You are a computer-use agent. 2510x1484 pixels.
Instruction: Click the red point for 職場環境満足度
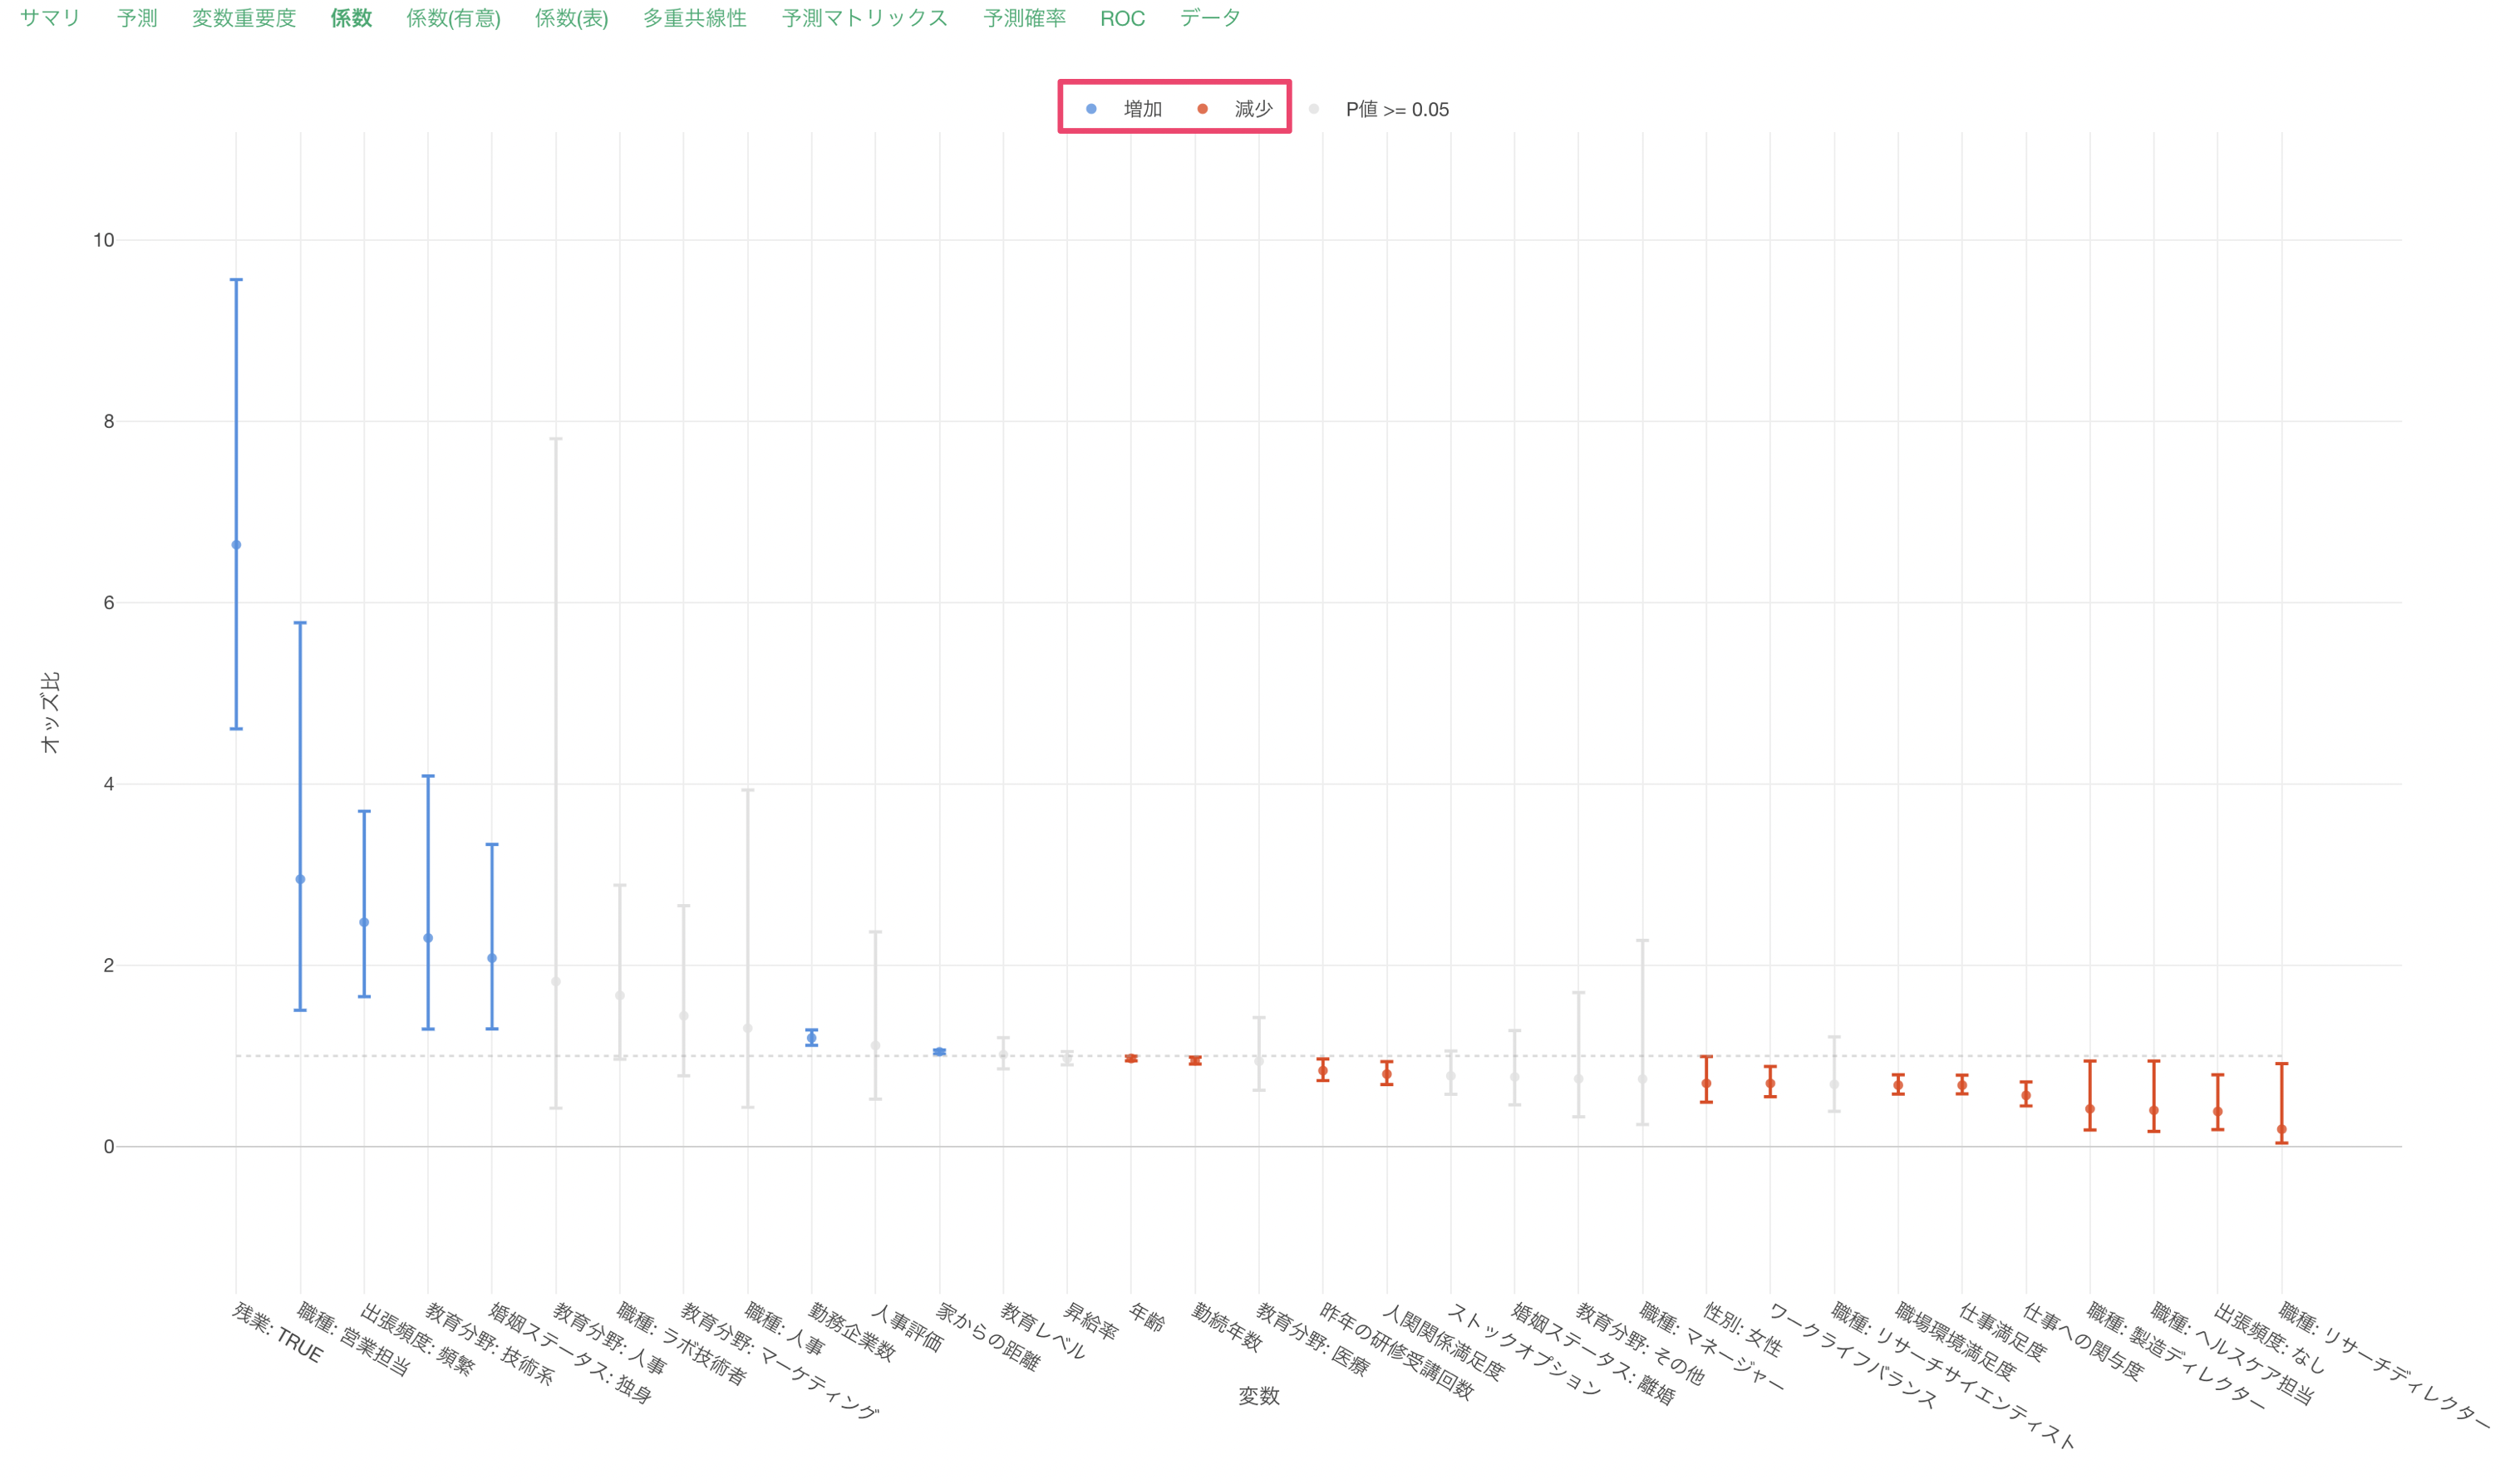(x=1898, y=1085)
